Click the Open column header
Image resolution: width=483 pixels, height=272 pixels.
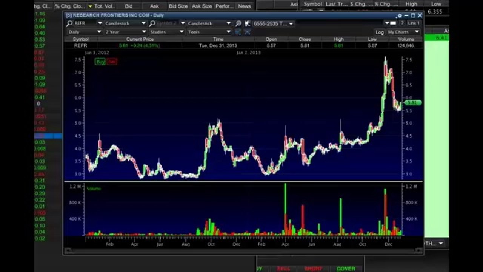(271, 39)
